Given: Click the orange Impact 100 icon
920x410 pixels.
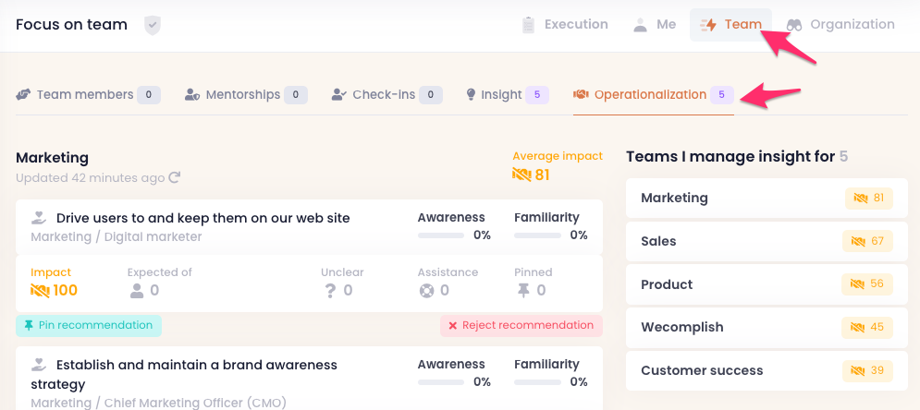Looking at the screenshot, I should pos(40,291).
